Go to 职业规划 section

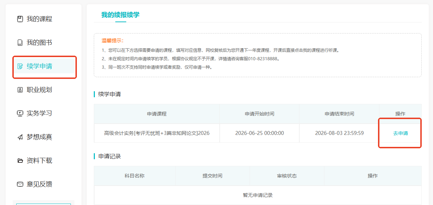[x=39, y=90]
